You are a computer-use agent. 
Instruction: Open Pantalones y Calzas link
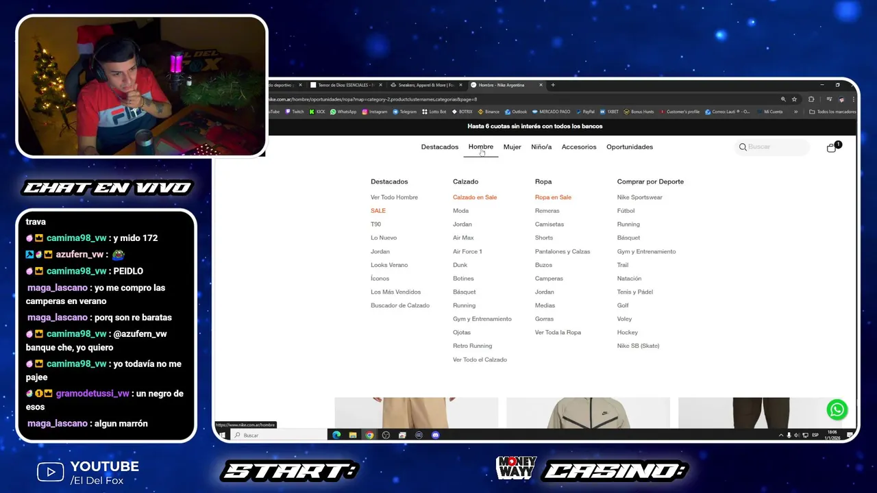pyautogui.click(x=563, y=251)
